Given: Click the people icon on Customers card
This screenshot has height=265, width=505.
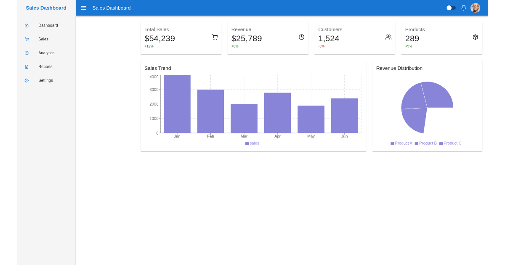Looking at the screenshot, I should coord(388,37).
